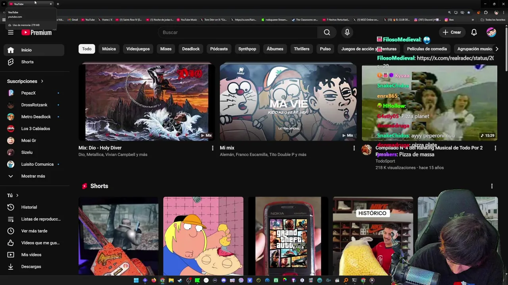Select the Deadlock filter chip
The height and width of the screenshot is (285, 508).
(x=191, y=49)
